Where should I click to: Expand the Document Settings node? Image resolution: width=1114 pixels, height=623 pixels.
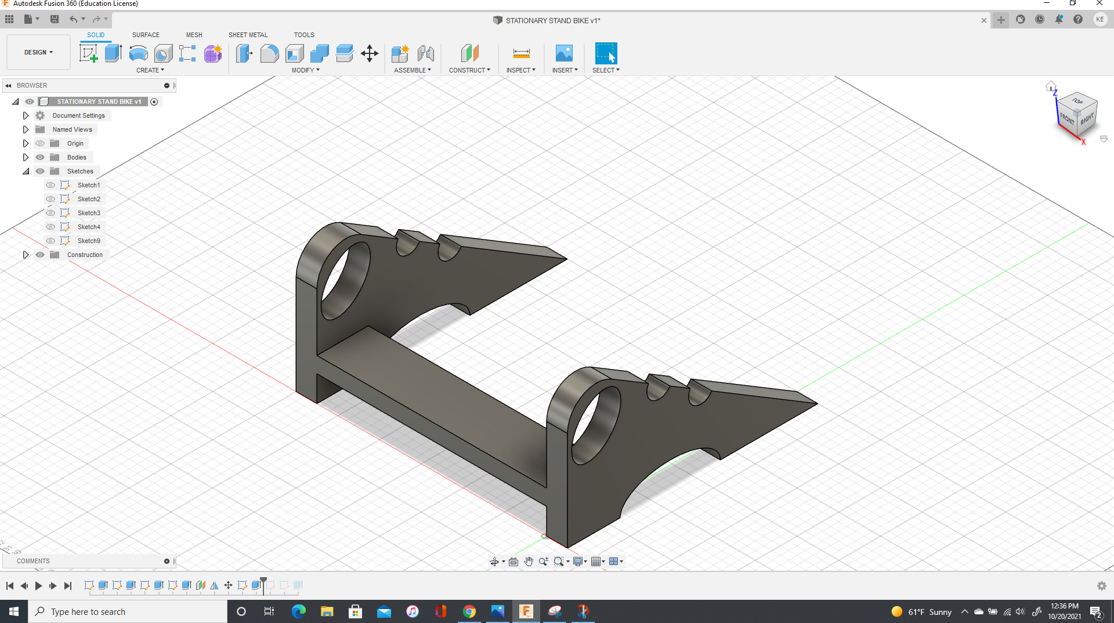(26, 115)
